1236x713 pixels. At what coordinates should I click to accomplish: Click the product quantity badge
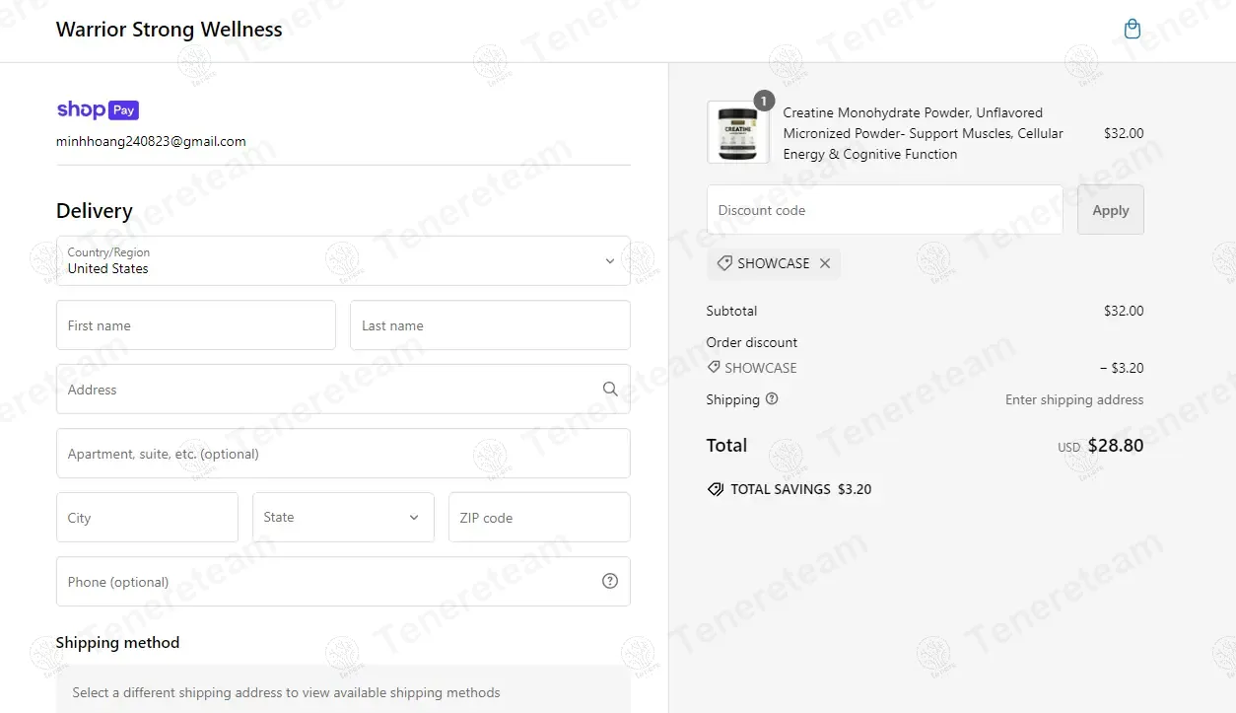tap(763, 102)
